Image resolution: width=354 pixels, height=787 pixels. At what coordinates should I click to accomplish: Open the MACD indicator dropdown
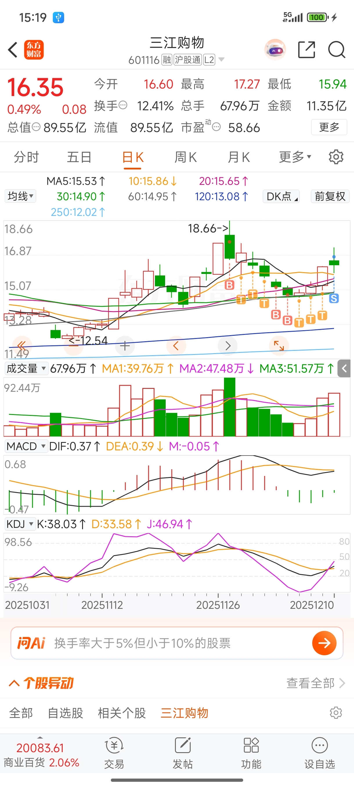26,446
